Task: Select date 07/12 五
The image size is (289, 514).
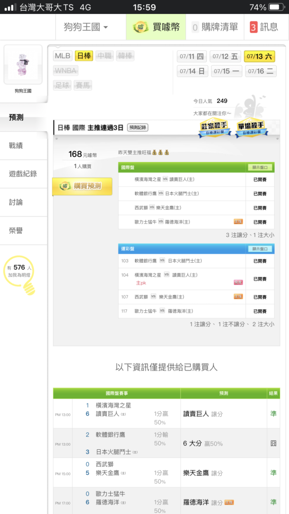Action: pos(225,57)
